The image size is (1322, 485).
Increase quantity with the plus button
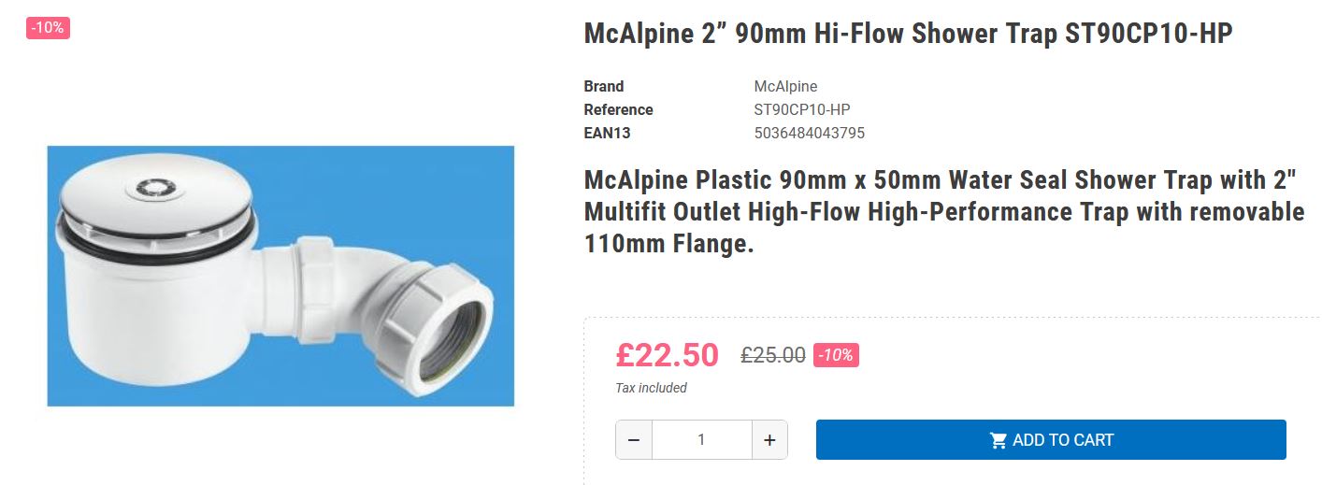[x=769, y=440]
